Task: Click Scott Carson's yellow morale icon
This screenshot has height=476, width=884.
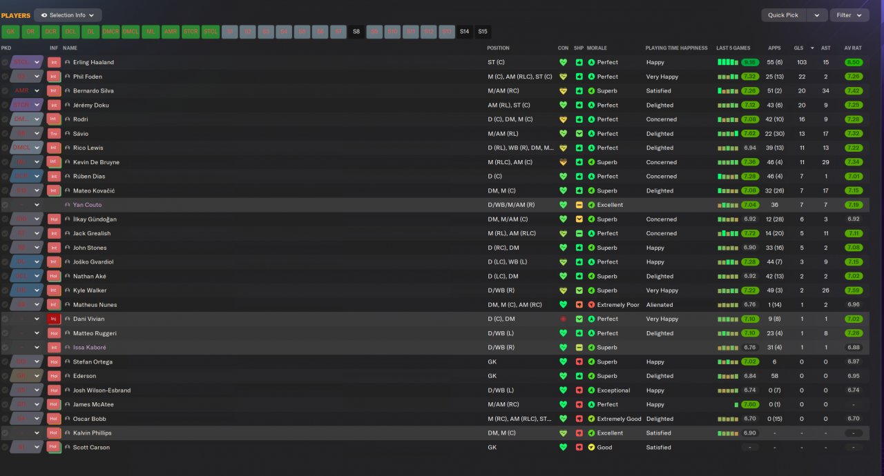Action: [x=591, y=447]
